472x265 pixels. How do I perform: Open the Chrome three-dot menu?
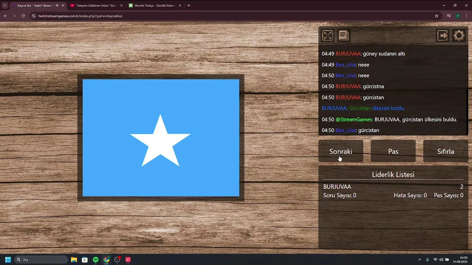point(466,16)
